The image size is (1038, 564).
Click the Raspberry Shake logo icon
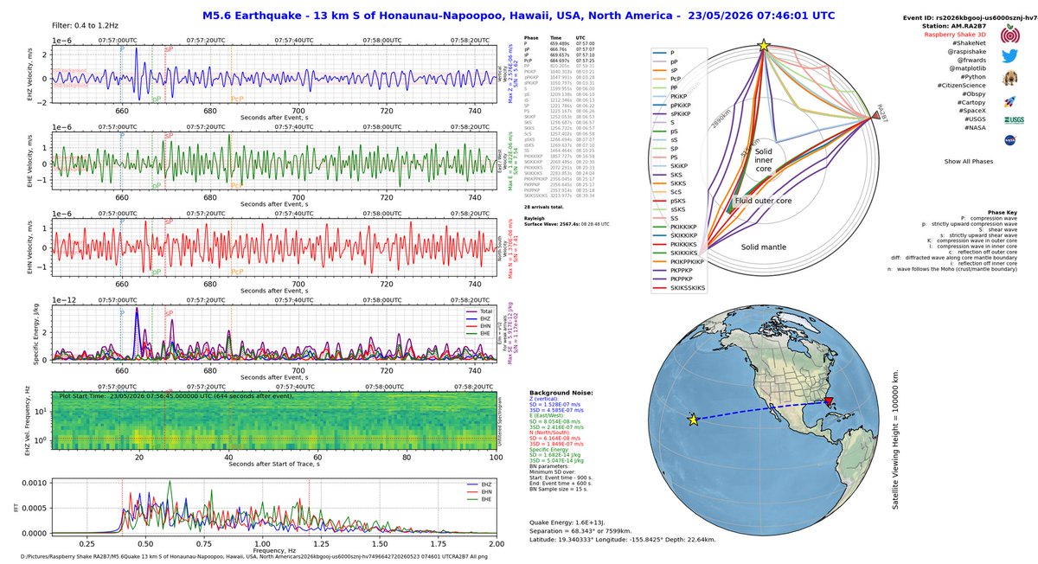tap(1009, 35)
